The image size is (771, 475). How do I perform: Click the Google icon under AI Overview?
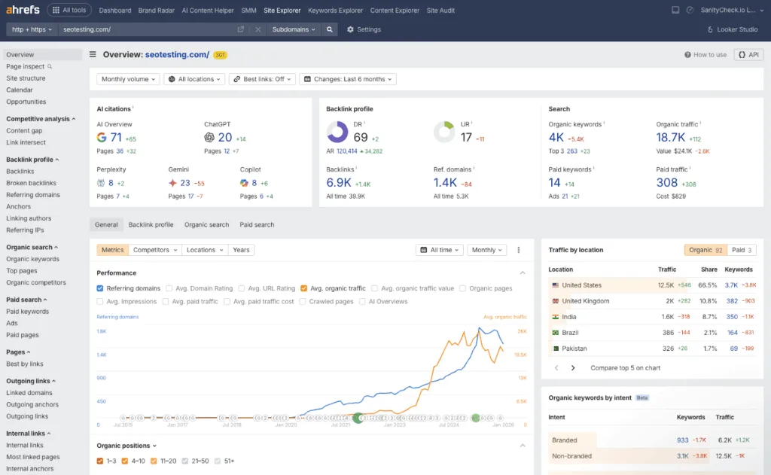(102, 138)
